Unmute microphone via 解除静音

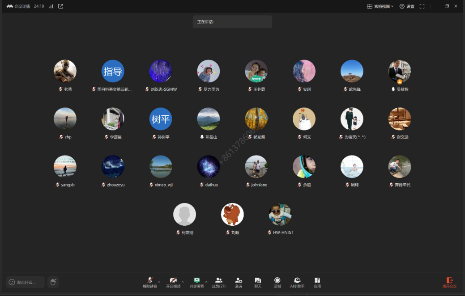coord(150,280)
